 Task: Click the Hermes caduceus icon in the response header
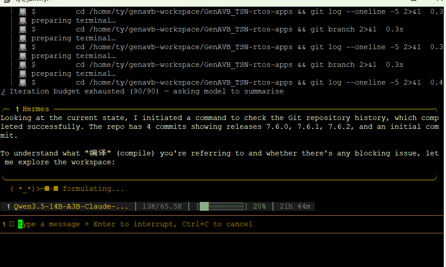point(17,109)
